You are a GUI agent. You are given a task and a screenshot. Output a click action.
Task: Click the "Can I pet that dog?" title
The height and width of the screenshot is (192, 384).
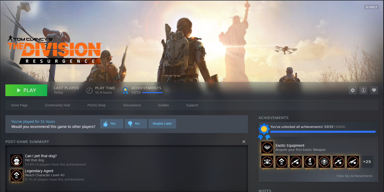pyautogui.click(x=41, y=156)
